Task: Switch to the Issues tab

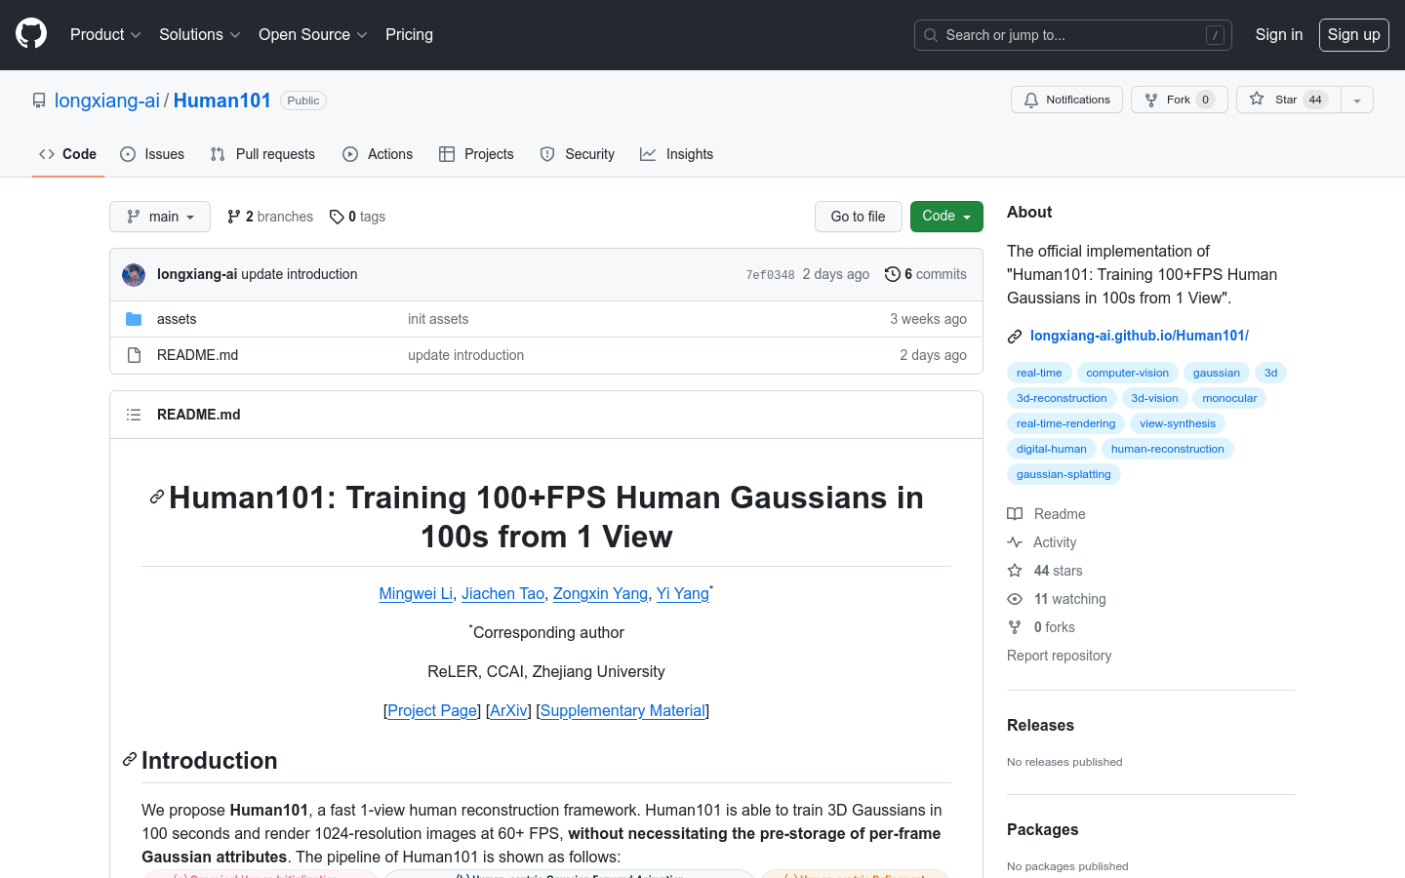Action: 152,154
